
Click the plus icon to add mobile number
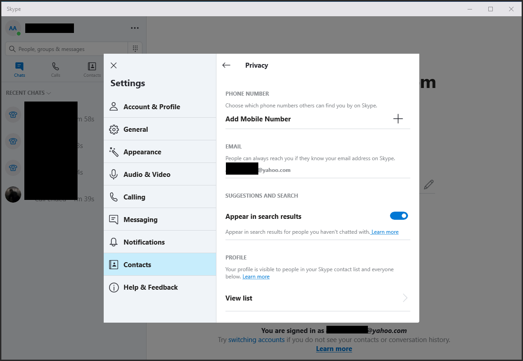tap(398, 119)
